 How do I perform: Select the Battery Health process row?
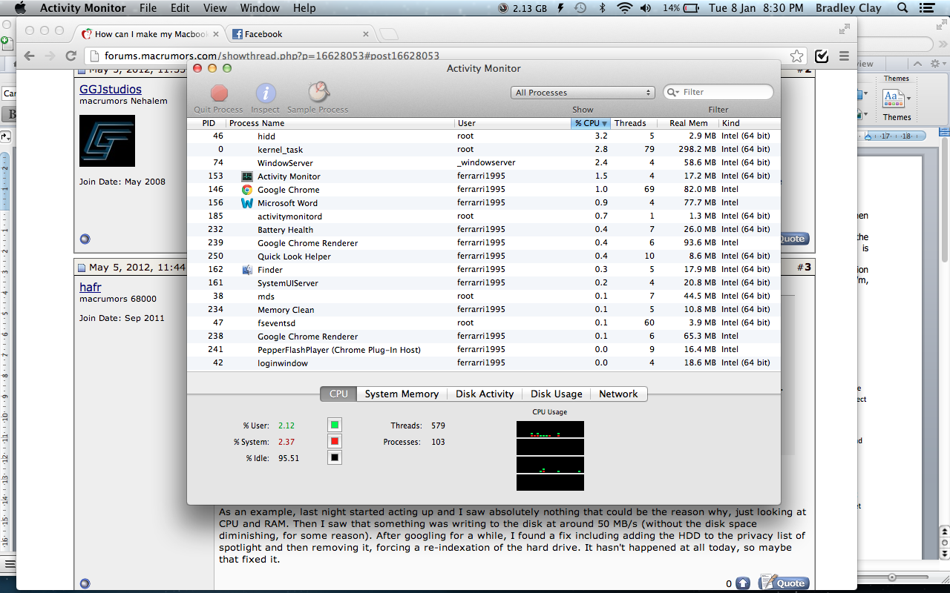pyautogui.click(x=484, y=230)
